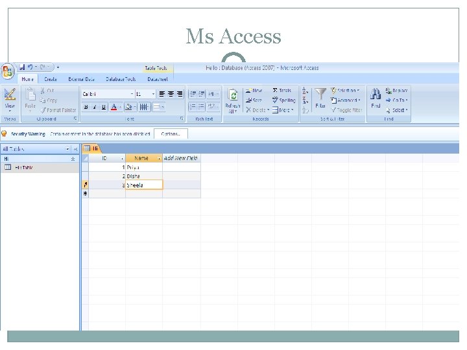Open font size dropdown

tap(153, 94)
